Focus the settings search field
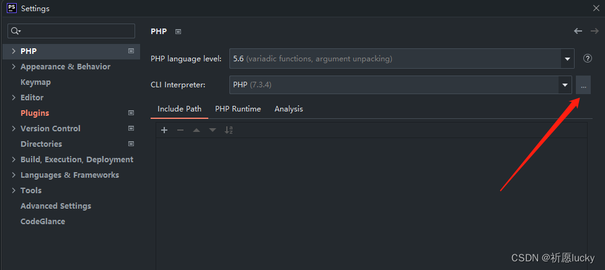The image size is (605, 270). coord(71,31)
